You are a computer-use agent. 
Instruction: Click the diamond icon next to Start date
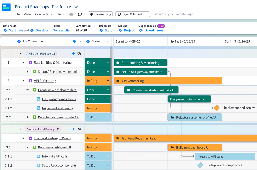[5, 30]
